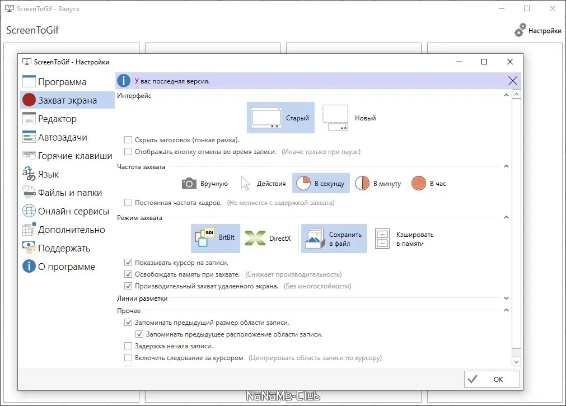Enable Отображать кнопку отмены во время записи
566x406 pixels.
click(x=128, y=151)
